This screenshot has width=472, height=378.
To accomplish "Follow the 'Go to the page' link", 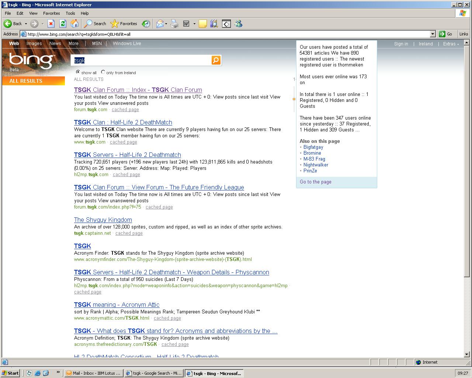I will click(x=315, y=182).
